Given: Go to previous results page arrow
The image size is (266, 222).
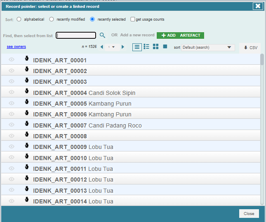Looking at the screenshot, I should tap(101, 47).
